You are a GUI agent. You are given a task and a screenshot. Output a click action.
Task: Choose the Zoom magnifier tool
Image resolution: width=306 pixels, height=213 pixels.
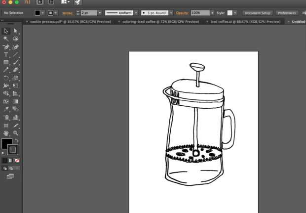(x=15, y=133)
